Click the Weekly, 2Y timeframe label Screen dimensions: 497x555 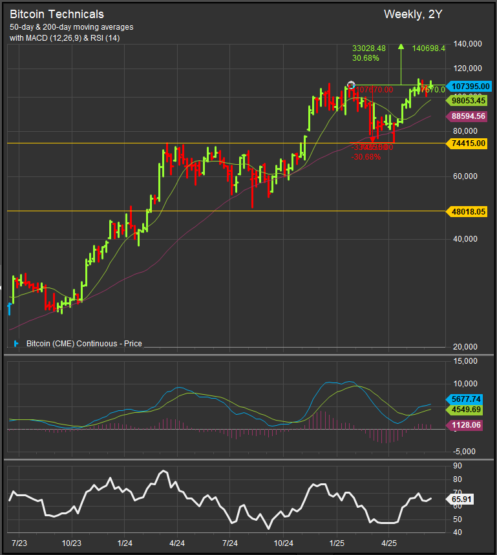pos(413,14)
